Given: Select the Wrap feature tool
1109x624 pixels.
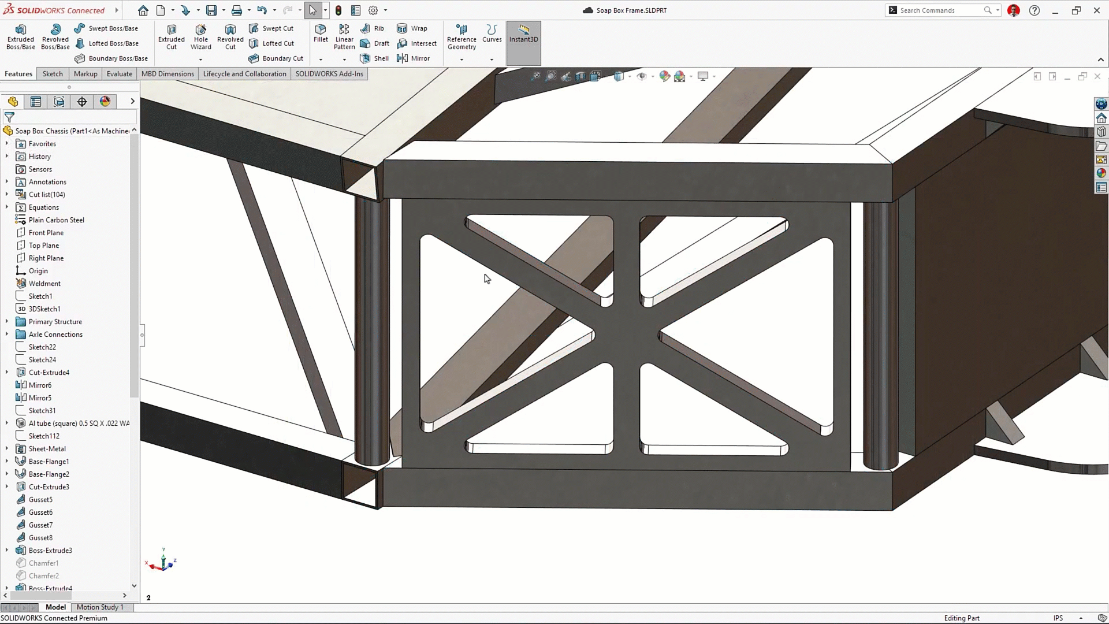Looking at the screenshot, I should 412,28.
